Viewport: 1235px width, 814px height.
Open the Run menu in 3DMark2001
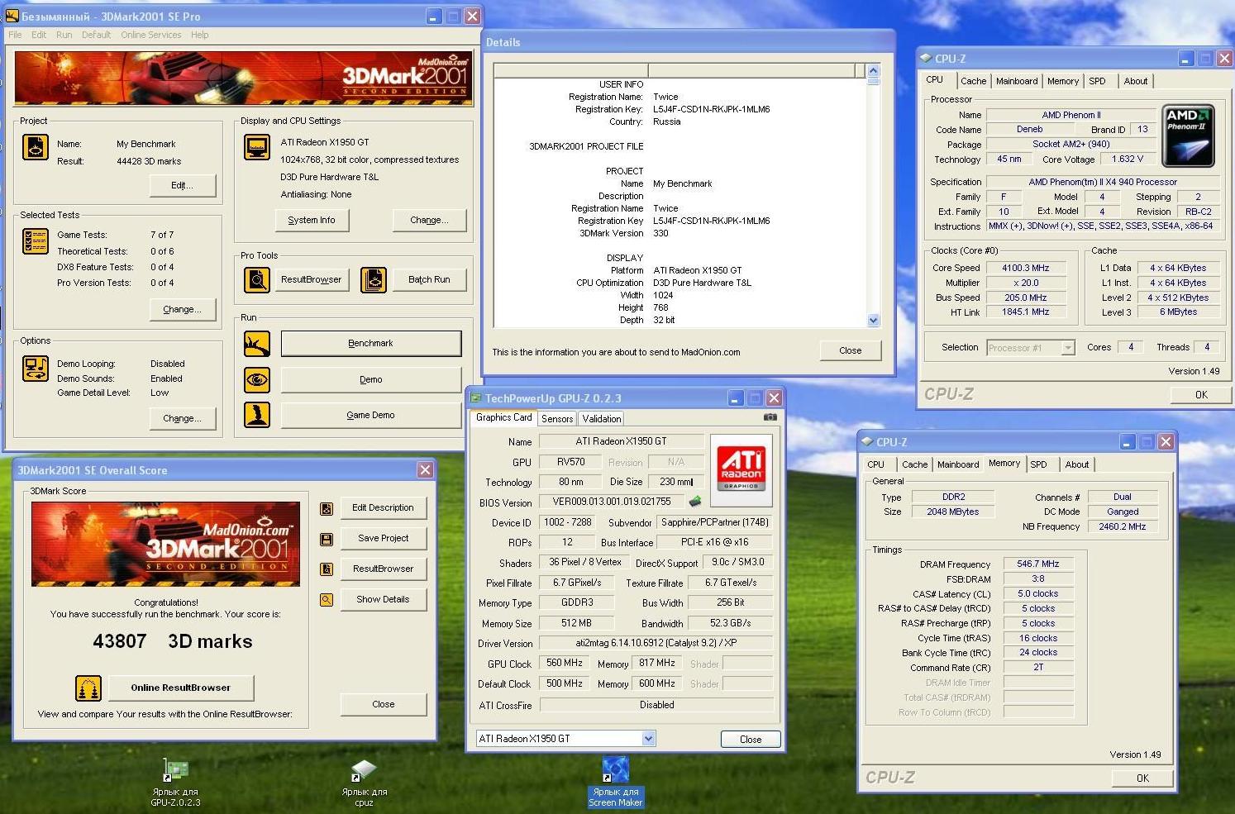[64, 35]
